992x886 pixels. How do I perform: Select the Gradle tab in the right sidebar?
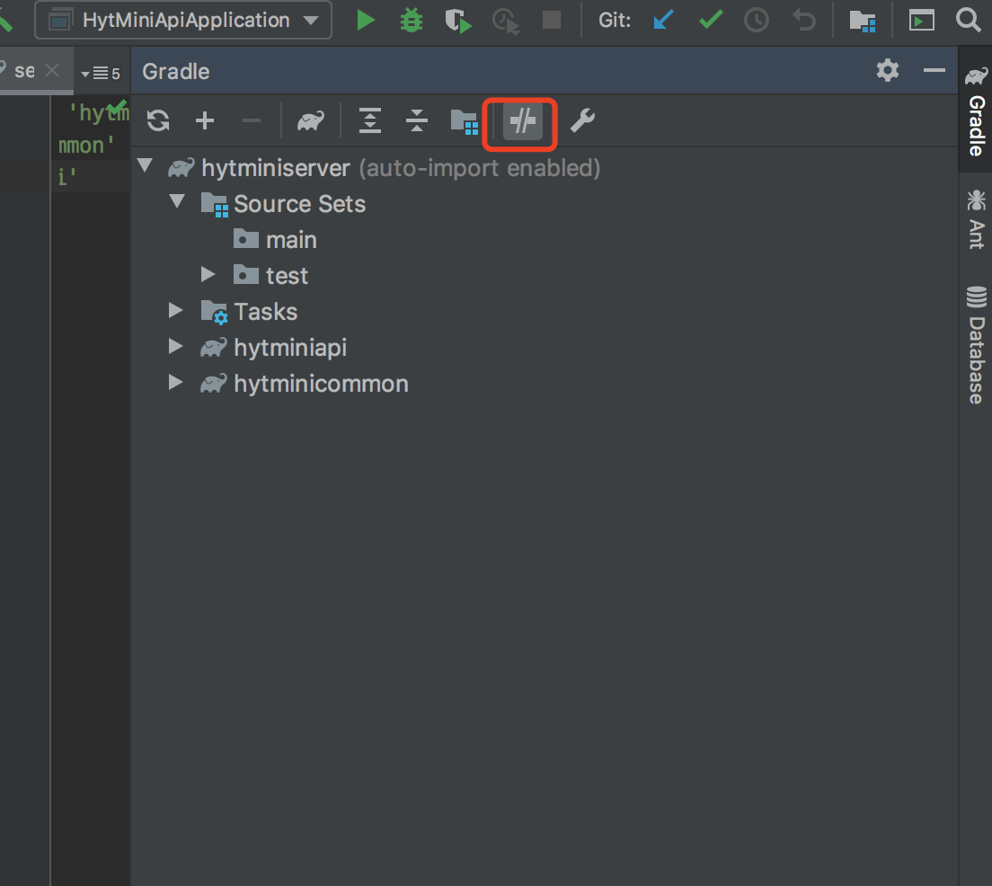tap(976, 111)
